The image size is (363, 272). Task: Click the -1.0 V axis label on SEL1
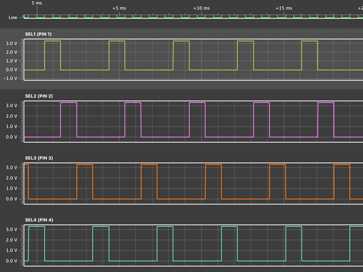click(12, 78)
